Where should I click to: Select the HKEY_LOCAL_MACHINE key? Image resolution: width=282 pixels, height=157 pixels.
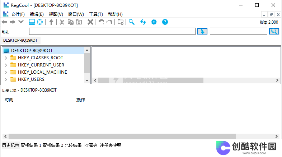42,72
